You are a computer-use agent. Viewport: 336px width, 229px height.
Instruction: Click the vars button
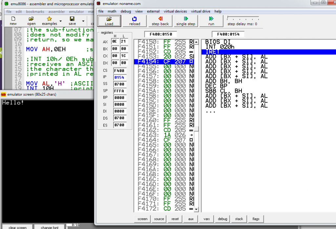click(x=207, y=219)
